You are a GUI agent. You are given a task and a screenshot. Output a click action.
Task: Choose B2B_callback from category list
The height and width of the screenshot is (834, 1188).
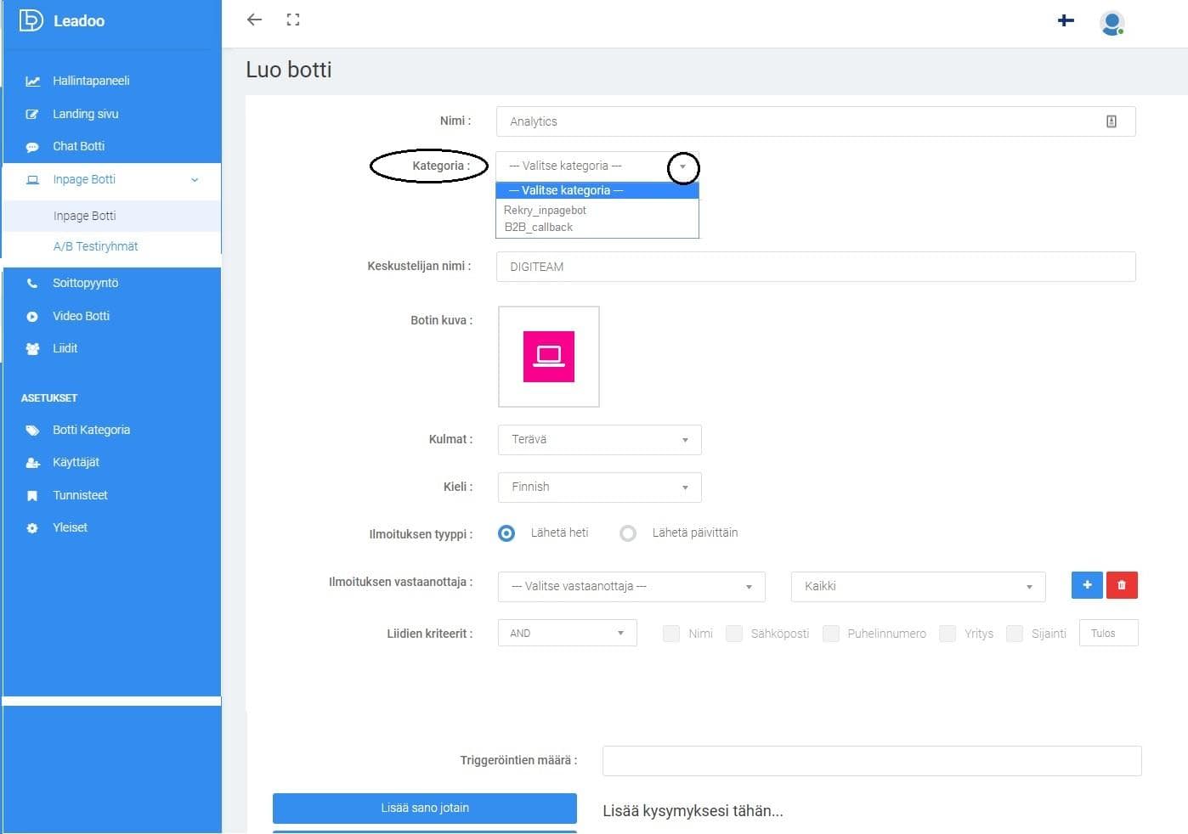coord(539,228)
